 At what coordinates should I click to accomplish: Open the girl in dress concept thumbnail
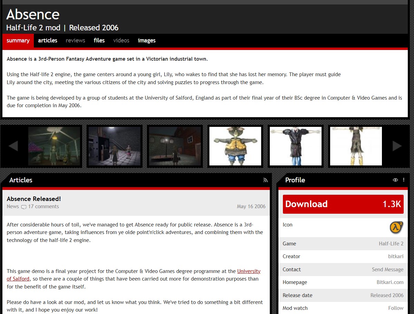(x=356, y=146)
